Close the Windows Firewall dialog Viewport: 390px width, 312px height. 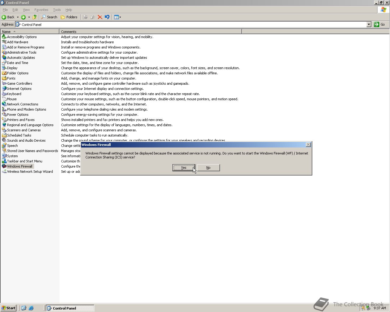click(308, 145)
